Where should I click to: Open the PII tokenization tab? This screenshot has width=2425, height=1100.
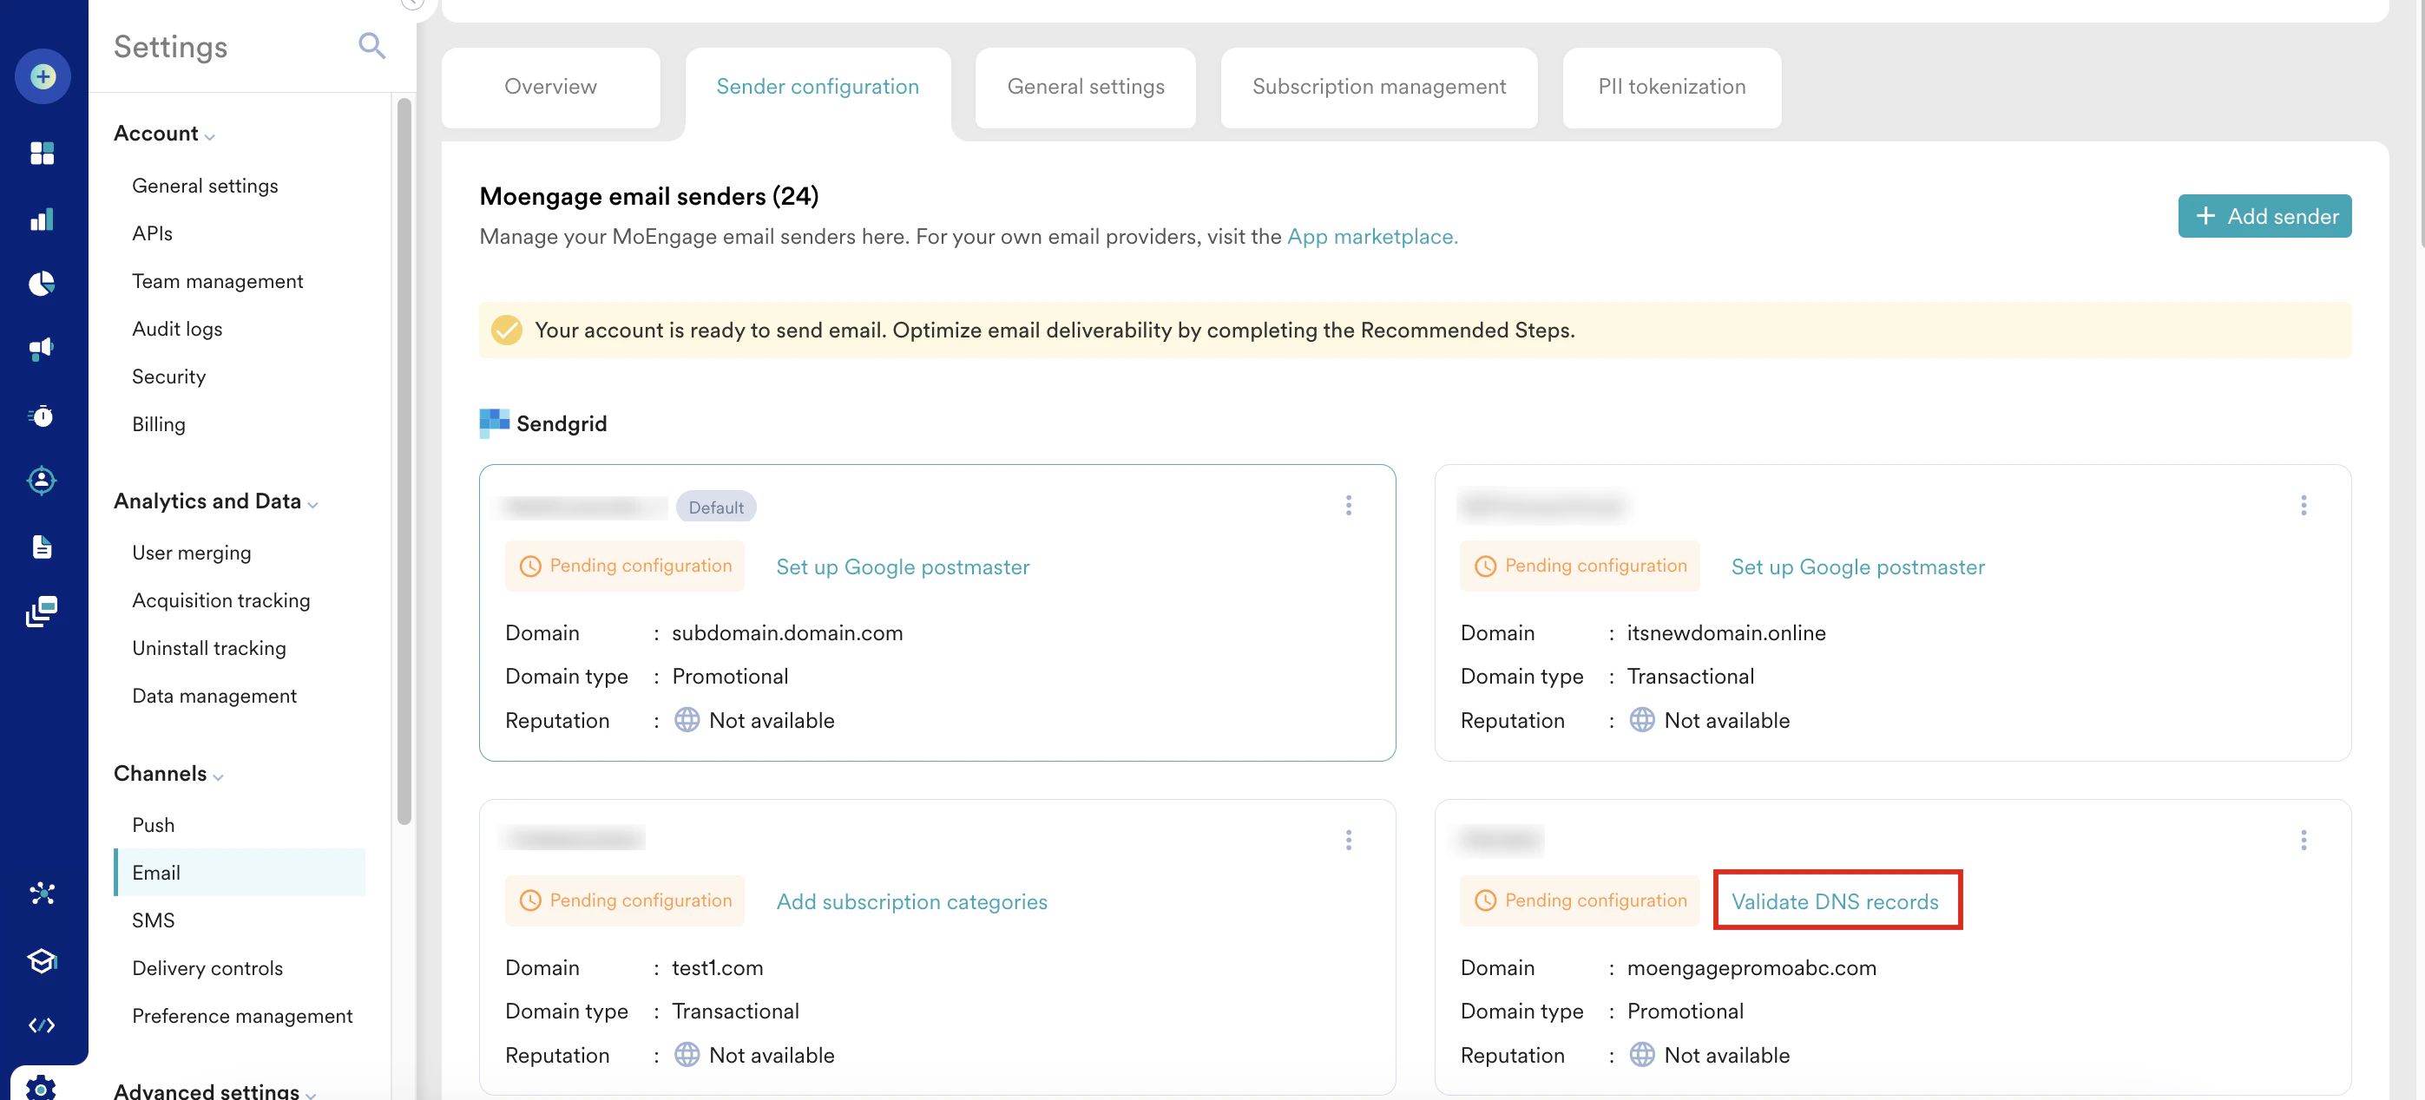point(1671,87)
